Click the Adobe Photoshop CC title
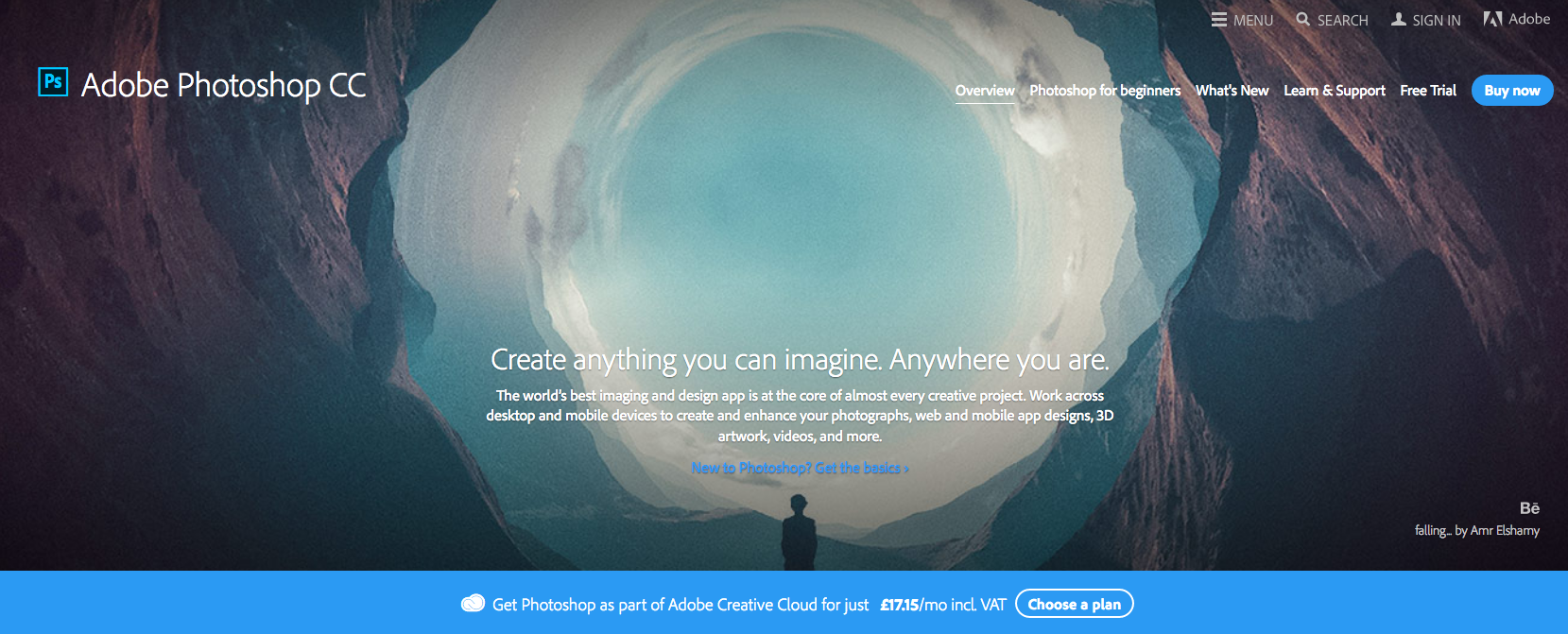 coord(223,86)
